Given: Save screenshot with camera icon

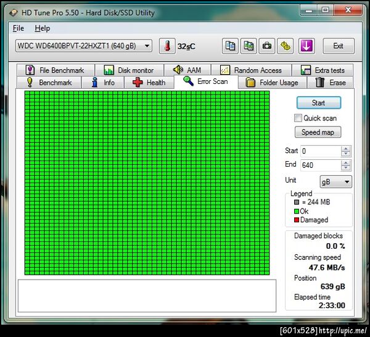Looking at the screenshot, I should pos(267,46).
